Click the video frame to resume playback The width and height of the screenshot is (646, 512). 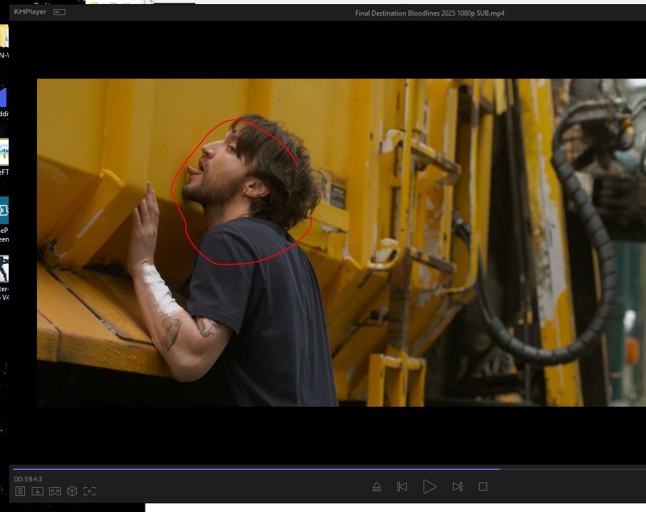pyautogui.click(x=341, y=243)
